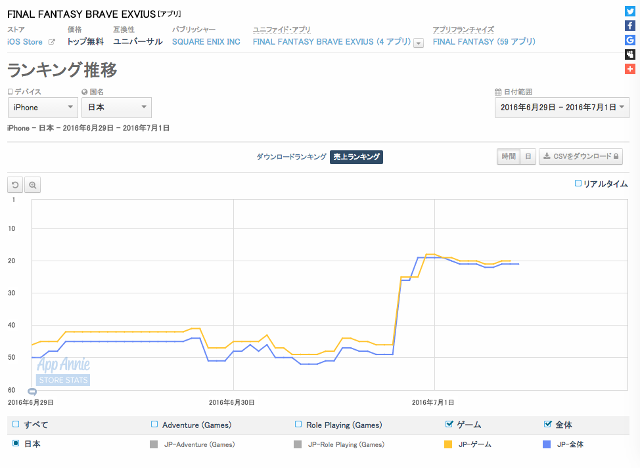The height and width of the screenshot is (468, 640).
Task: Click the ユニファイド・アプリ header label
Action: pos(282,30)
